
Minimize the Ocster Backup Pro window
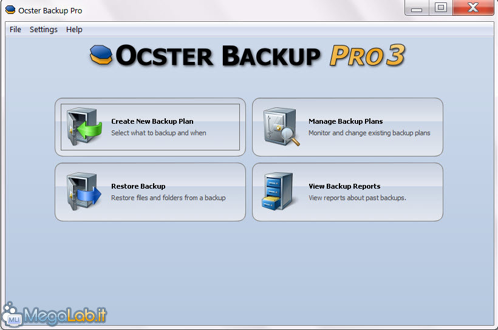coord(417,8)
